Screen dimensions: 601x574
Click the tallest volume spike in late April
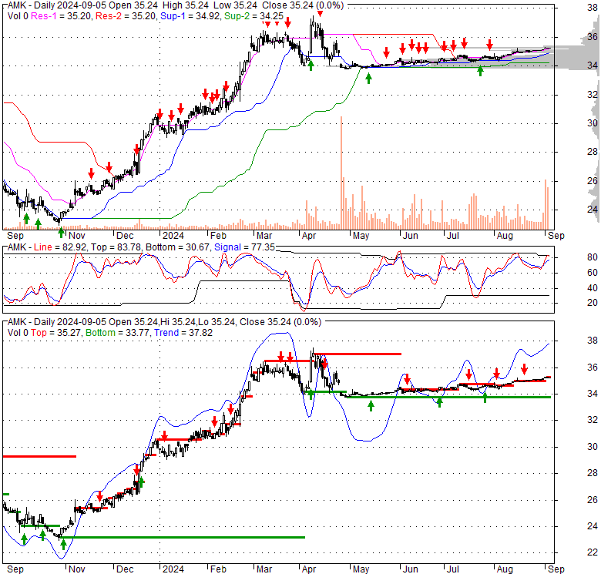pyautogui.click(x=341, y=173)
